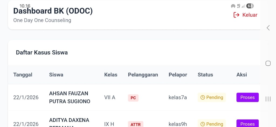Open the recent apps bars icon
This screenshot has width=276, height=127.
point(268,99)
